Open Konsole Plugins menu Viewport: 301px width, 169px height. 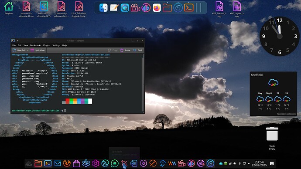pos(47,45)
